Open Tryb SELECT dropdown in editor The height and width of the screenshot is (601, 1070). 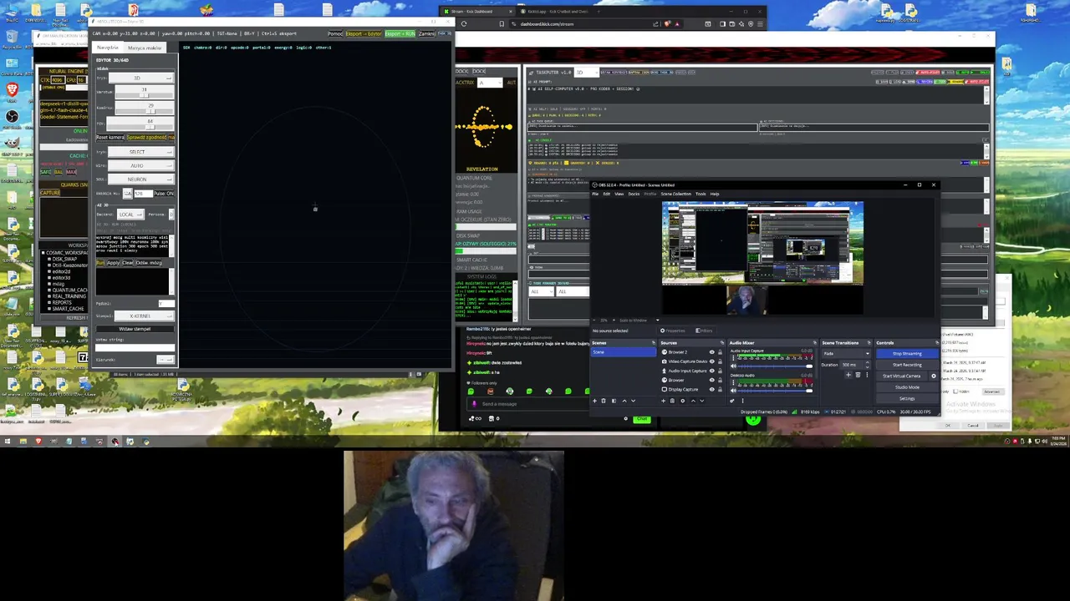[x=141, y=152]
